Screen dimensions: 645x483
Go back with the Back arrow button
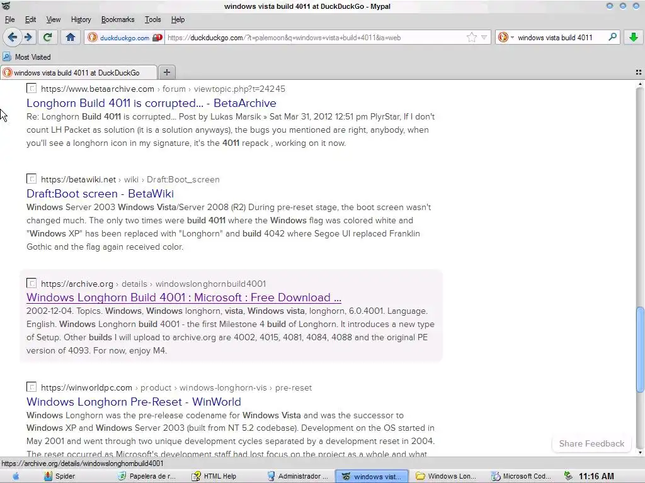[x=11, y=37]
